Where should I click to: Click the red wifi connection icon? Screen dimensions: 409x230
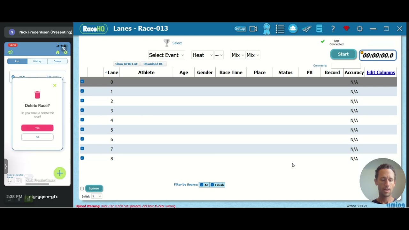pos(346,29)
